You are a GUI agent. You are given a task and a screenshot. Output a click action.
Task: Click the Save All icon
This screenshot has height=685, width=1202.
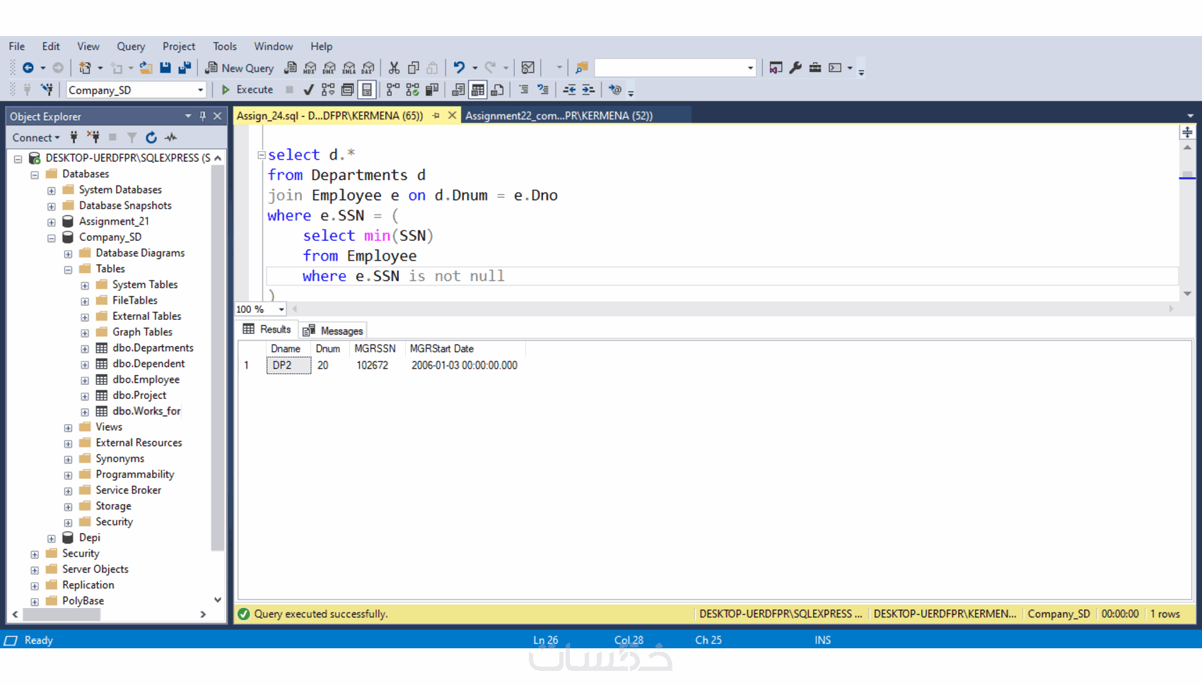[x=185, y=68]
